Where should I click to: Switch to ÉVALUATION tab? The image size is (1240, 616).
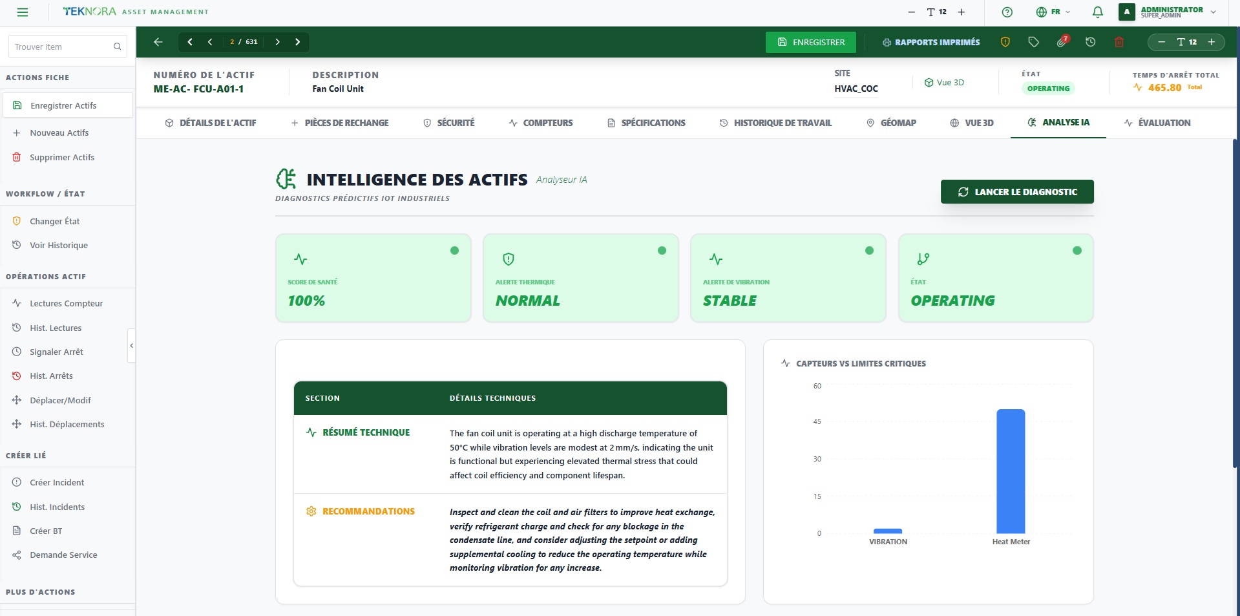tap(1157, 123)
